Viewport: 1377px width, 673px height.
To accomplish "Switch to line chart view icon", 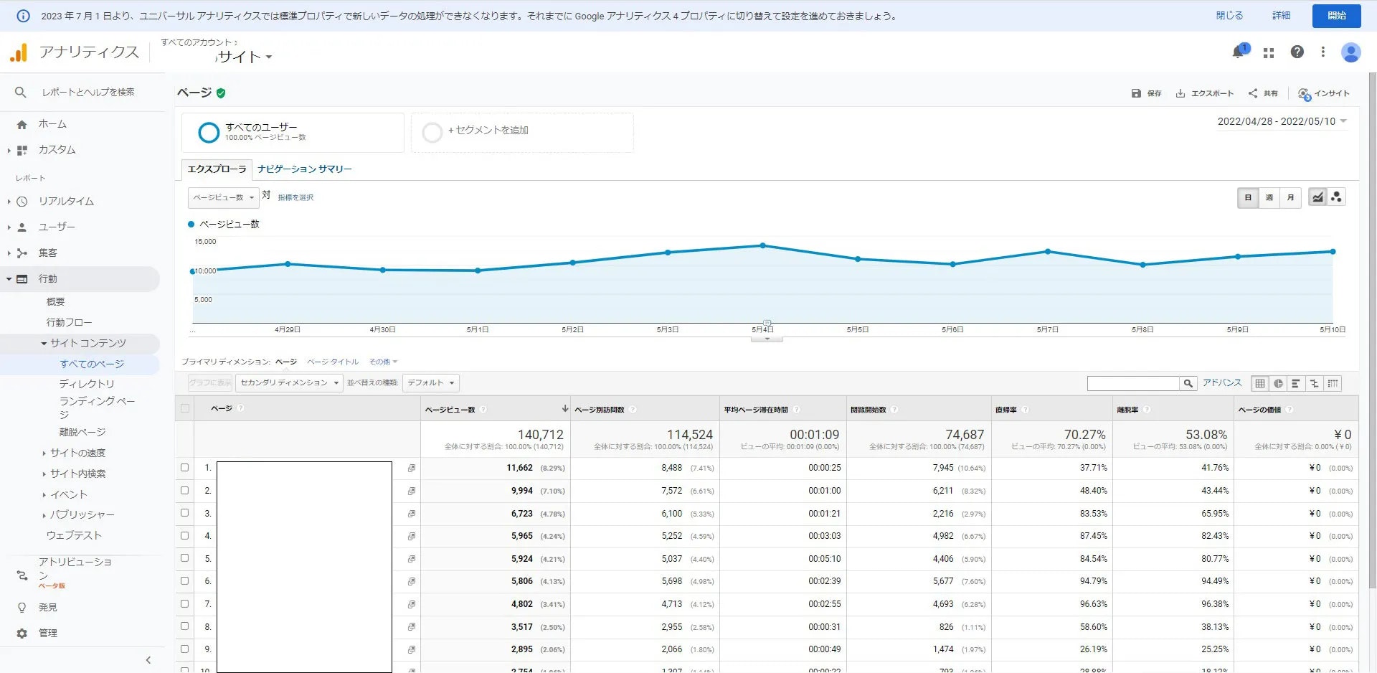I will (1317, 197).
